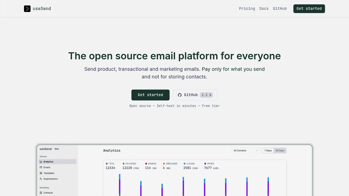
Task: Click the Analytics chart icon in sidebar
Action: (41, 162)
